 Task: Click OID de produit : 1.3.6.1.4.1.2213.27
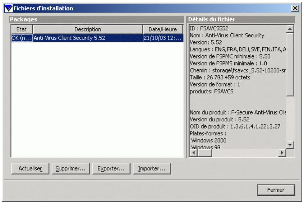click(235, 126)
